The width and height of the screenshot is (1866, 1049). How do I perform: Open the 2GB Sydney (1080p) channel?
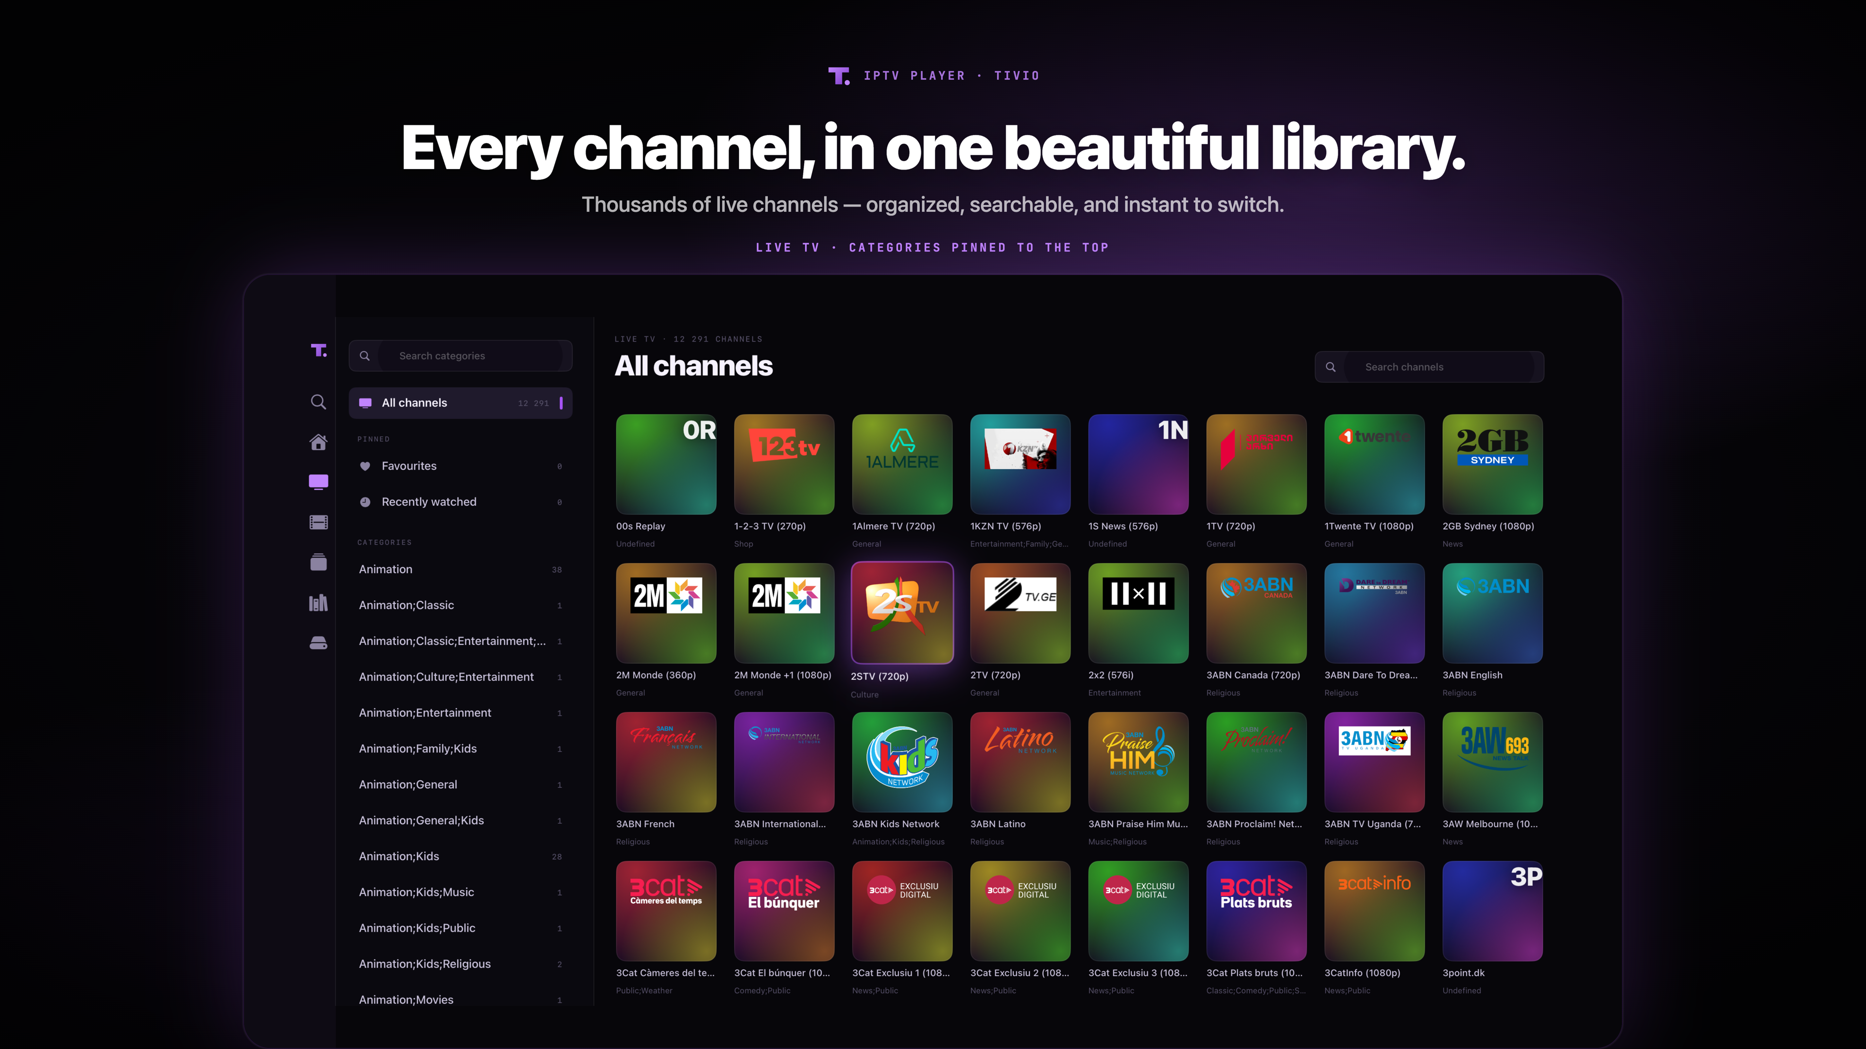[x=1492, y=464]
